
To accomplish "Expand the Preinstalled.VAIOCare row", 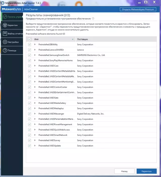I will tap(35, 66).
